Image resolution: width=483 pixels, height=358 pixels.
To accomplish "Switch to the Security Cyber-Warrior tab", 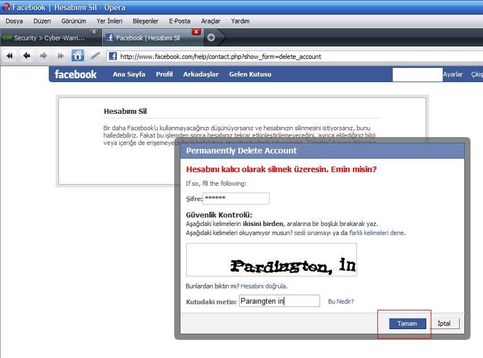I will tap(49, 38).
